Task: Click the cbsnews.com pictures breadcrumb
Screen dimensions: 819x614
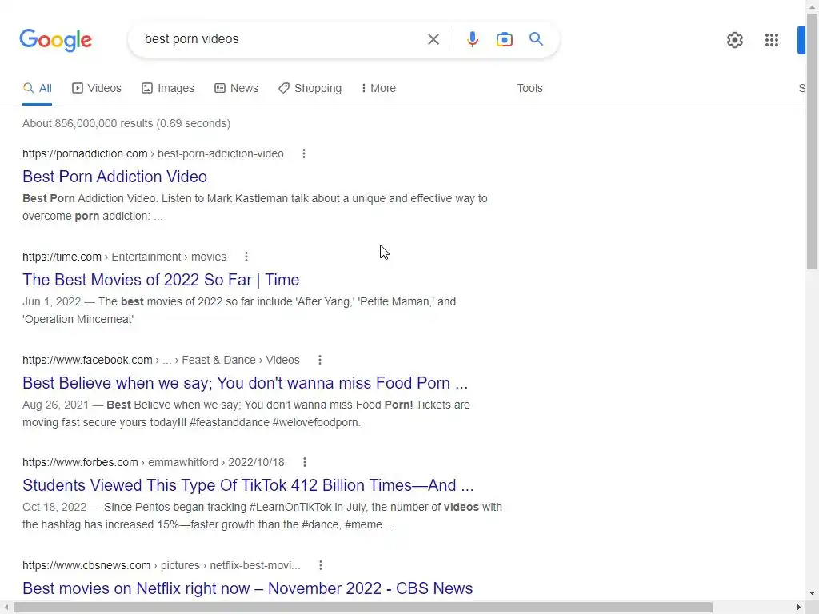Action: [x=162, y=565]
